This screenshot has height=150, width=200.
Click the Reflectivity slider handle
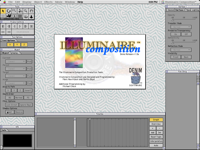tap(173, 43)
